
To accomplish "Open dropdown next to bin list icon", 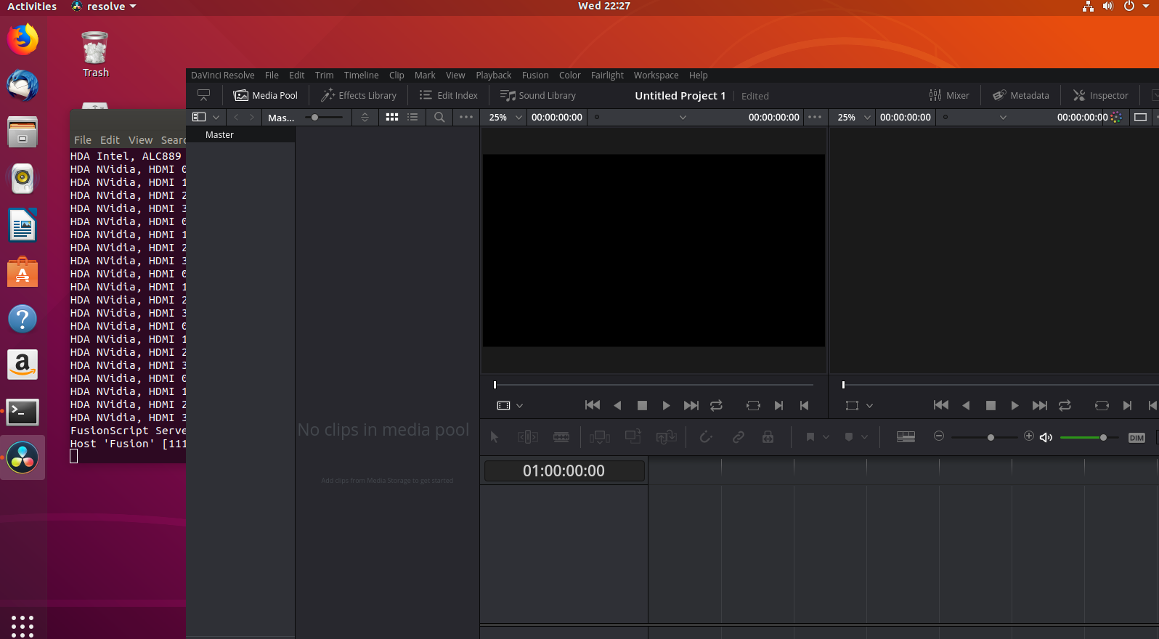I will click(x=216, y=118).
